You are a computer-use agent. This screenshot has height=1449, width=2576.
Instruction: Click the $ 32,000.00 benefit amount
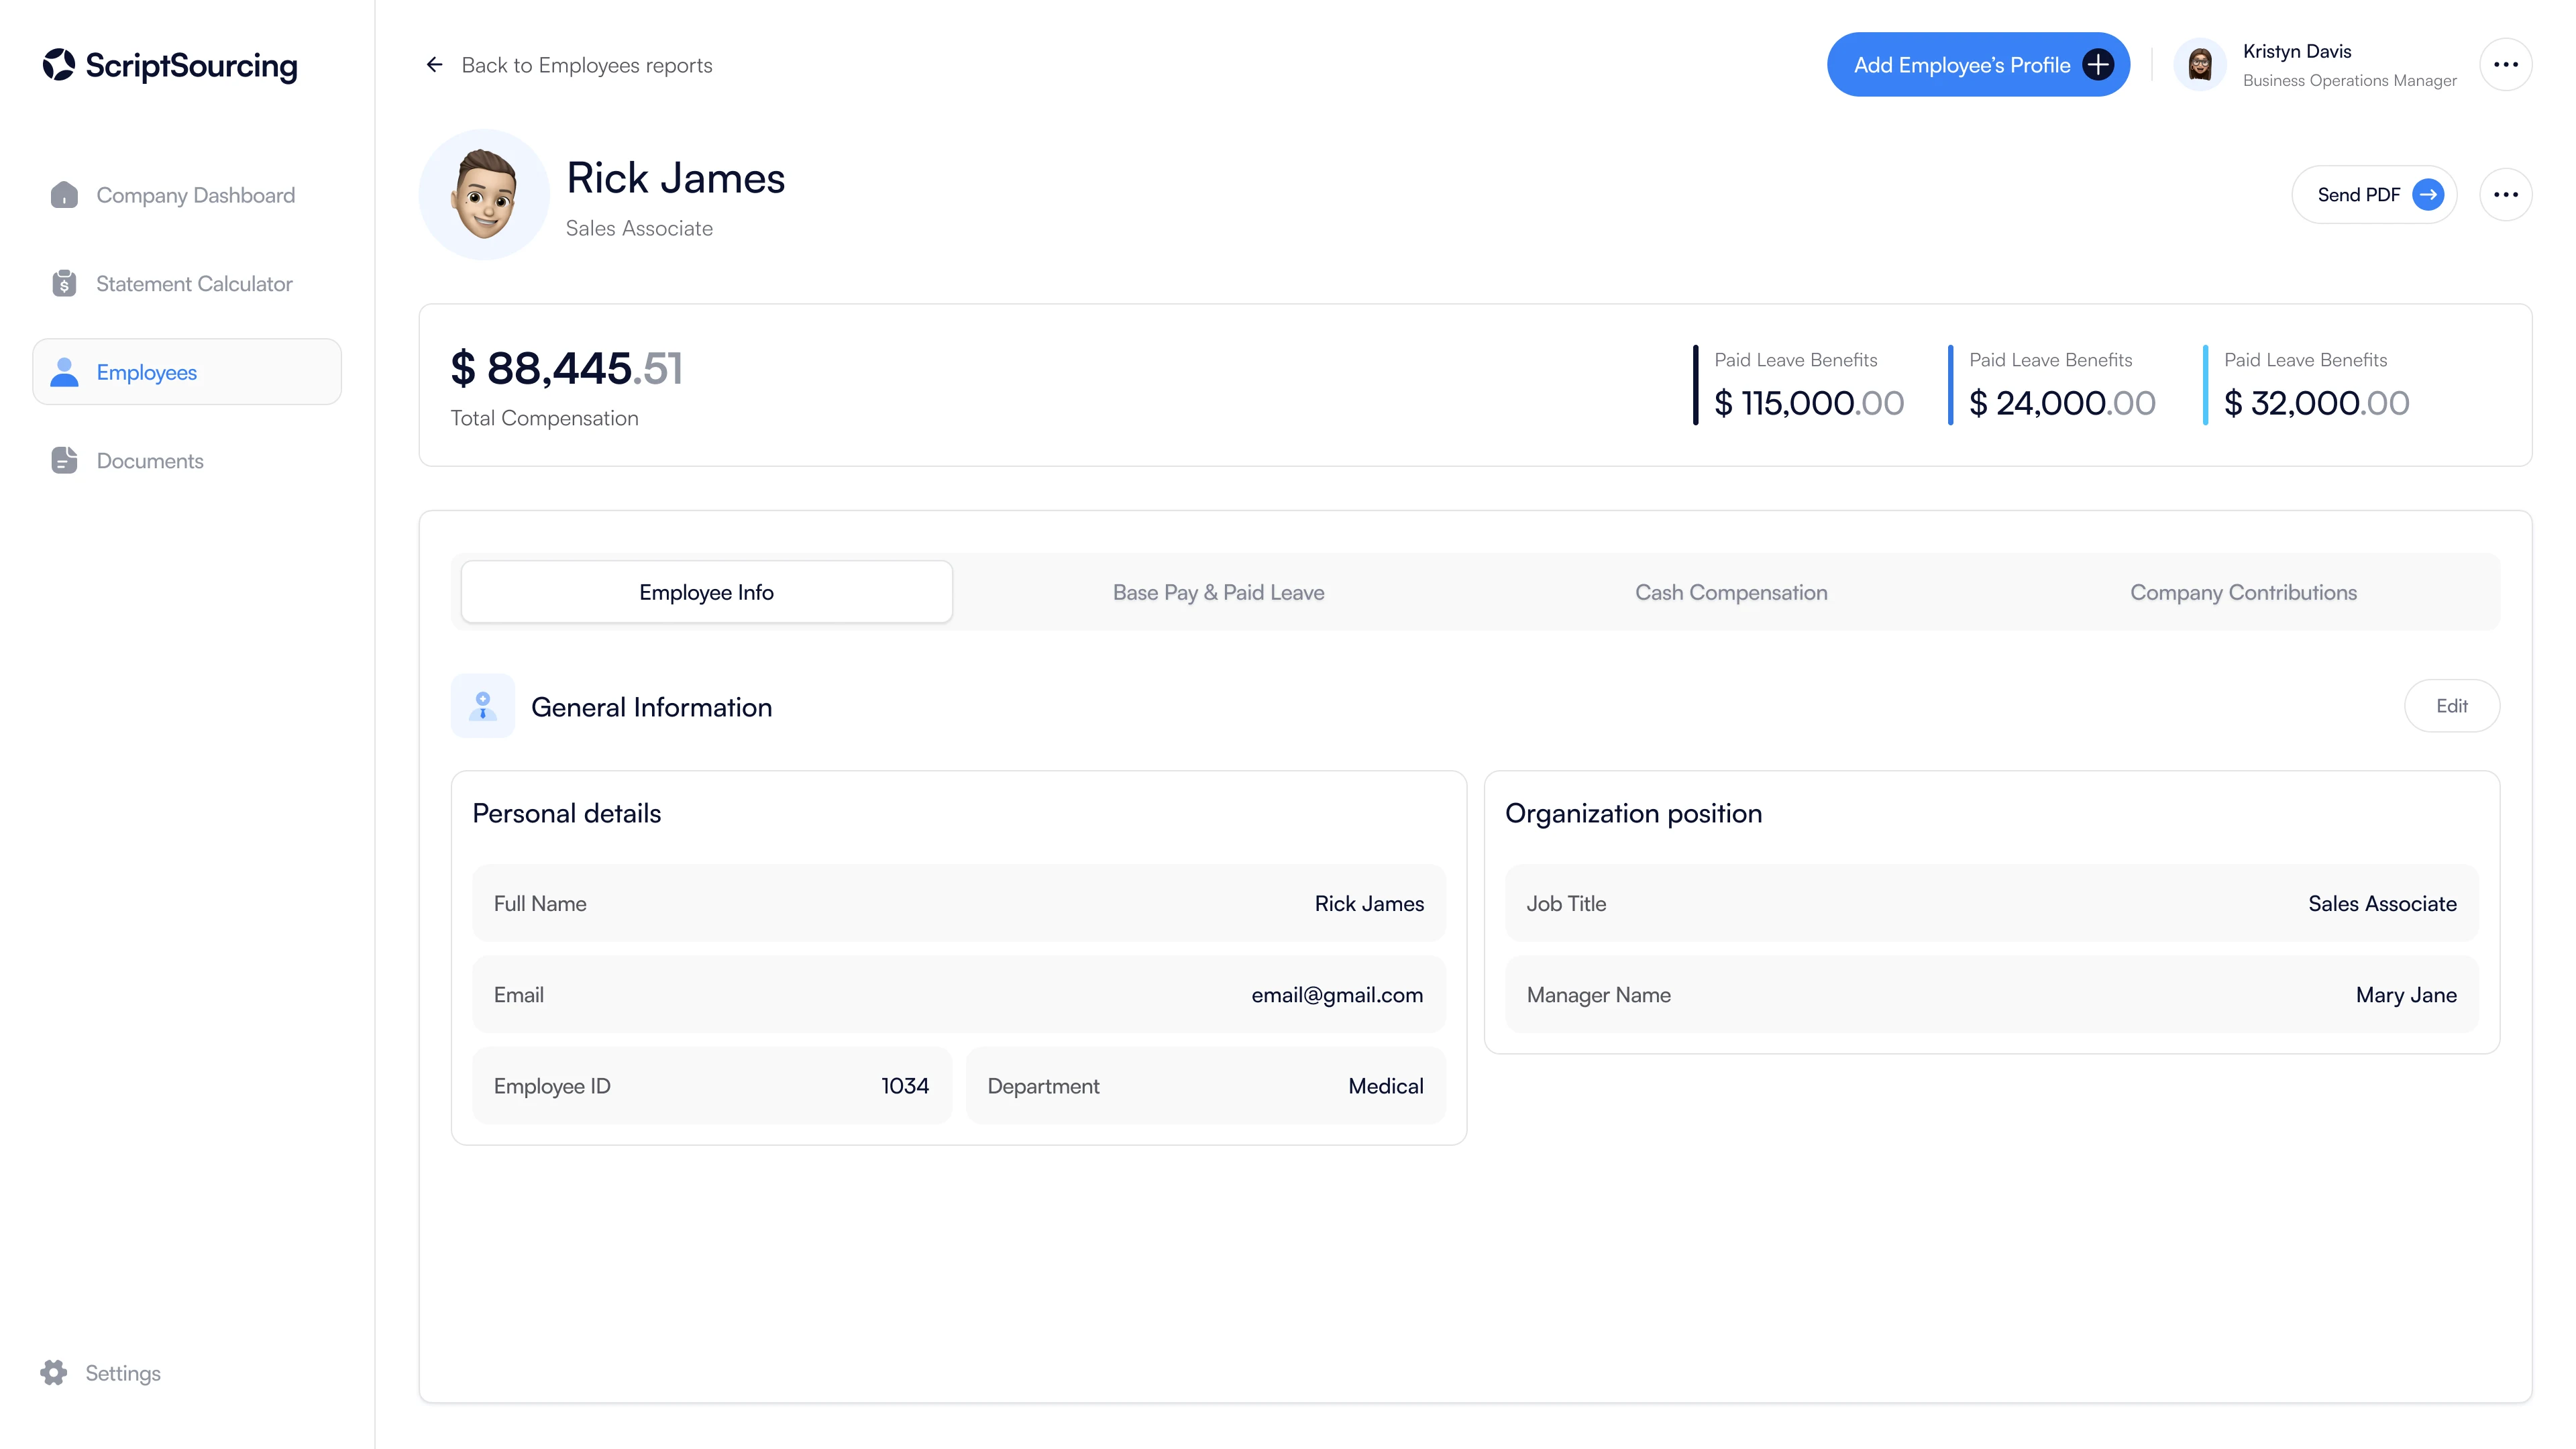click(x=2316, y=403)
